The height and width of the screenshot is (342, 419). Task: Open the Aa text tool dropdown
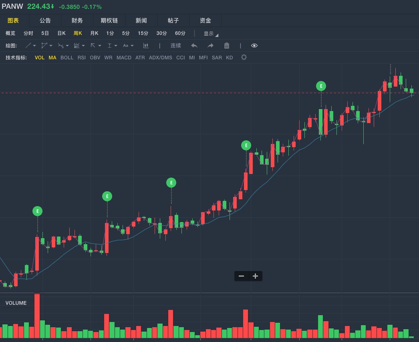[x=128, y=46]
